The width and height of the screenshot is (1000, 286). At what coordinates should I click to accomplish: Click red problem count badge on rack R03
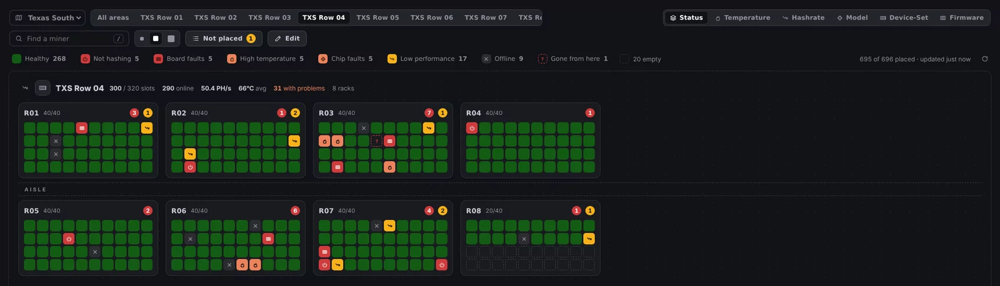429,113
